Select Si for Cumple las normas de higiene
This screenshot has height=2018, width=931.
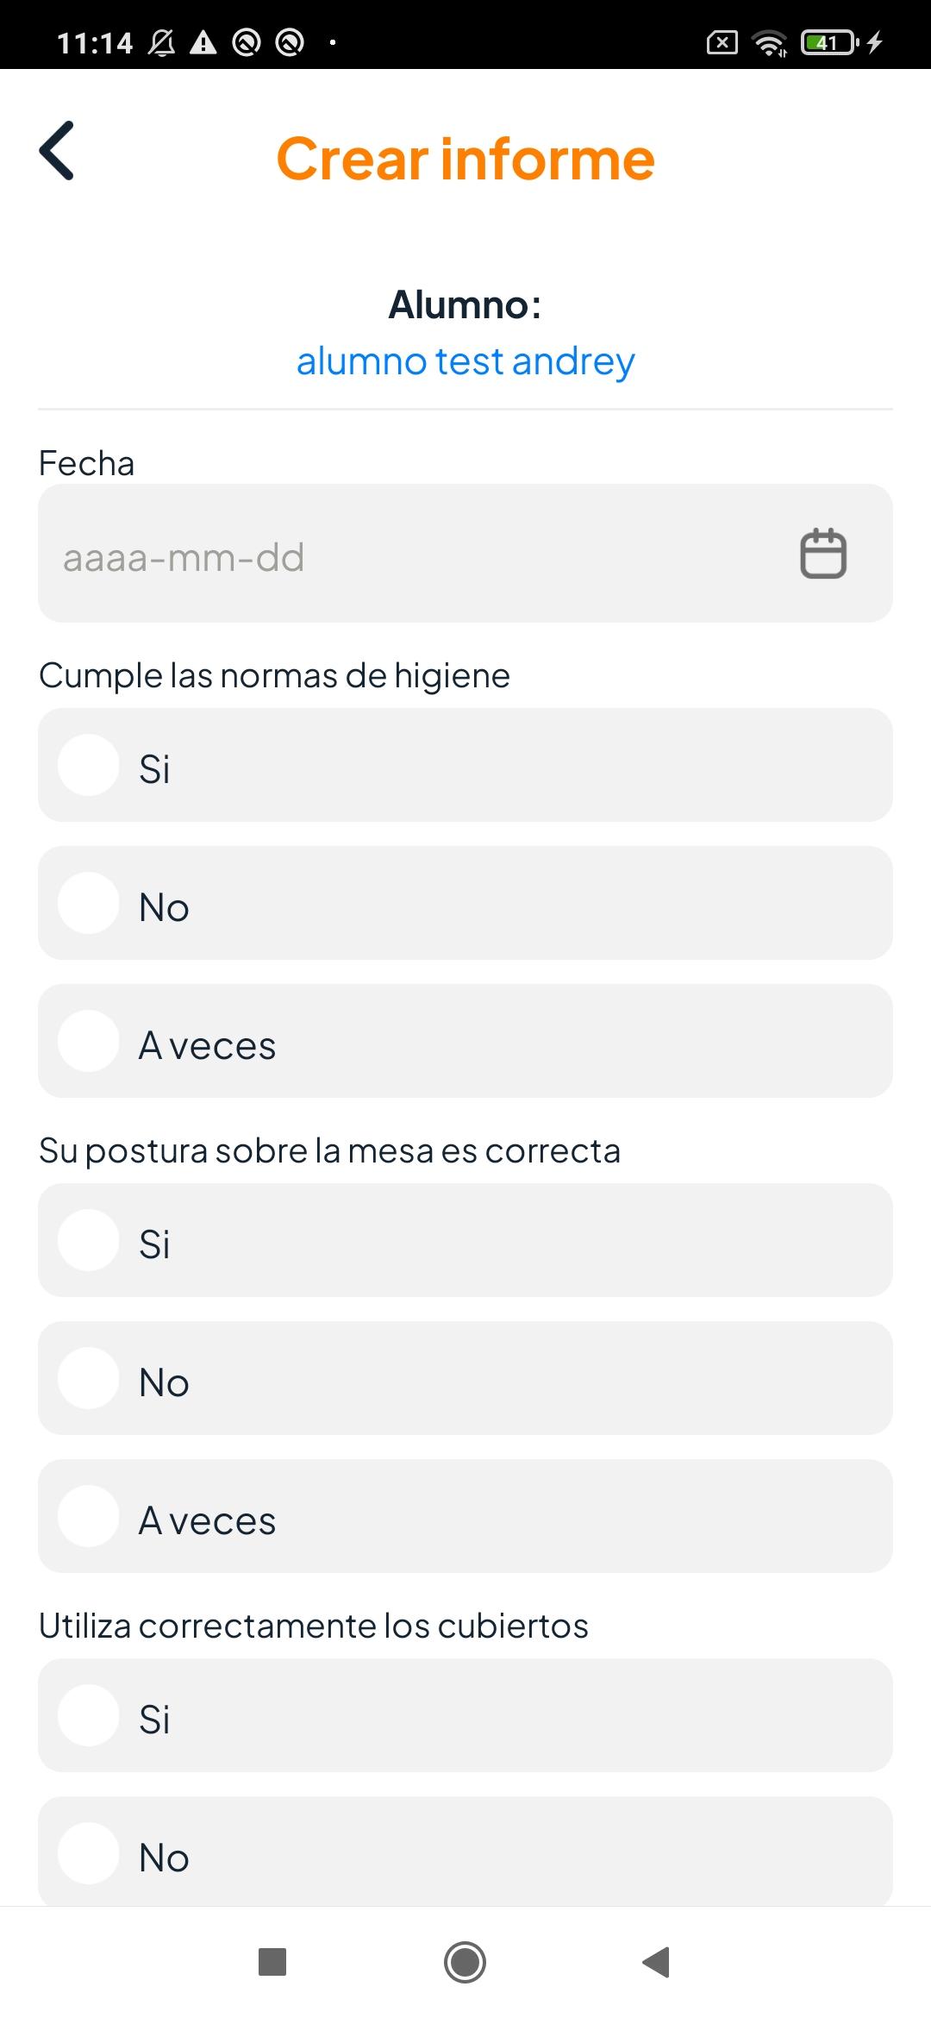[465, 765]
